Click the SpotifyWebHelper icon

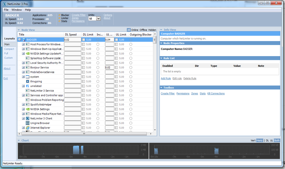click(x=28, y=105)
